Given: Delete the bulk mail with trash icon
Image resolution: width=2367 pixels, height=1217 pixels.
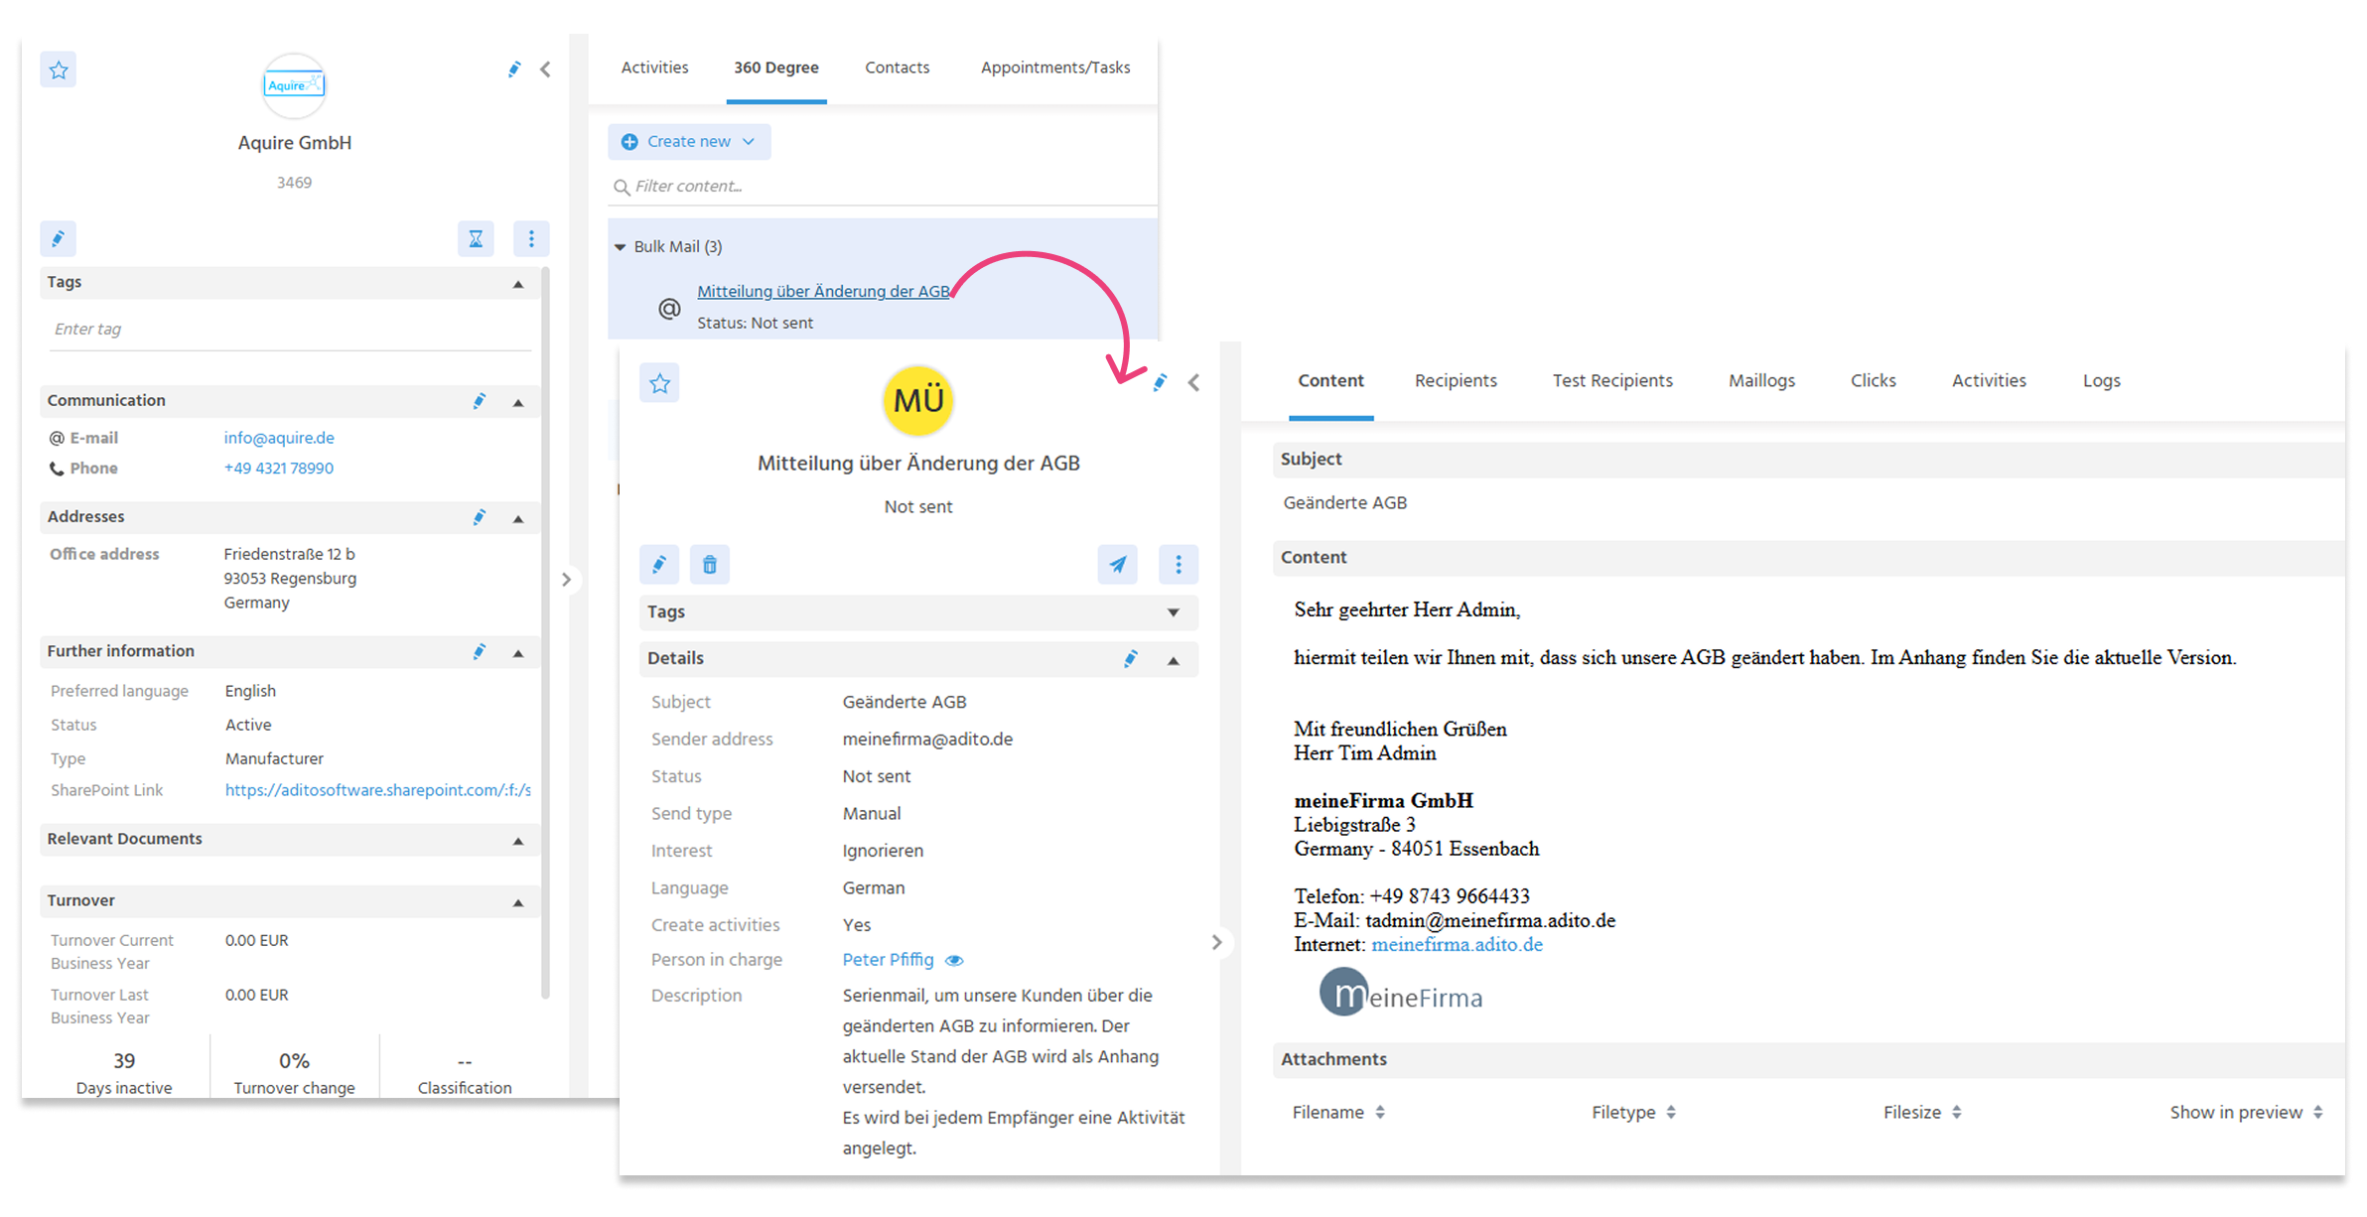Looking at the screenshot, I should point(709,565).
